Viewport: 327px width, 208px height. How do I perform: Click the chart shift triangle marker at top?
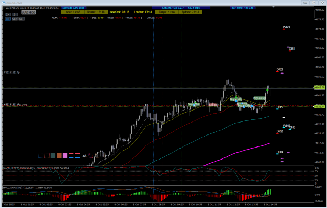click(x=273, y=7)
